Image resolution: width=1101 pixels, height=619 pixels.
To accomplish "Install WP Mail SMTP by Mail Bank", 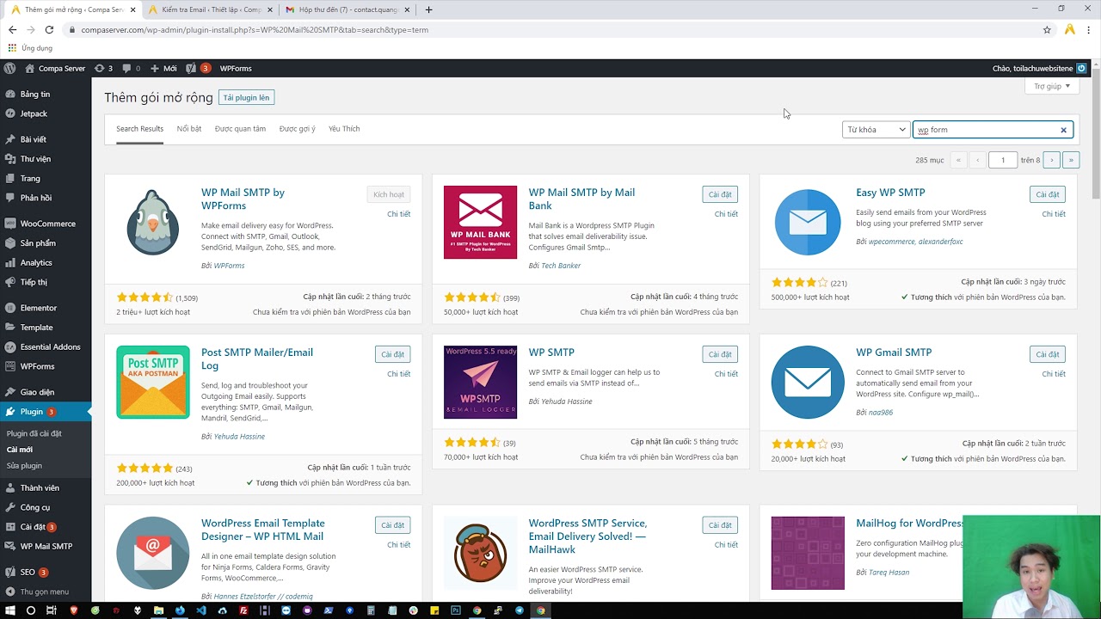I will coord(720,195).
